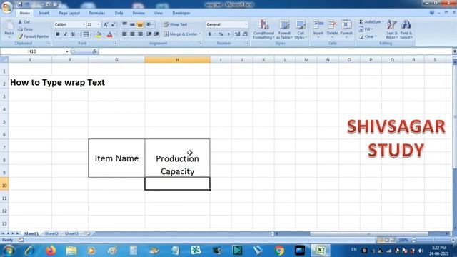This screenshot has width=457, height=257.
Task: Click Decrease Indent icon
Action: (149, 34)
